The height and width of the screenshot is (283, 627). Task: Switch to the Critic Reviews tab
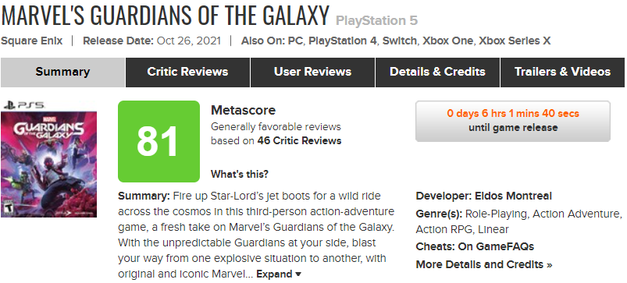point(187,72)
